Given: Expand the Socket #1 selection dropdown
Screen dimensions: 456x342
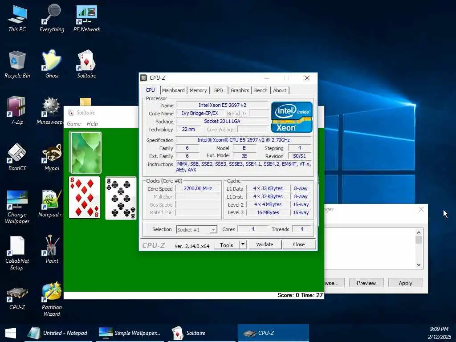Looking at the screenshot, I should click(213, 230).
